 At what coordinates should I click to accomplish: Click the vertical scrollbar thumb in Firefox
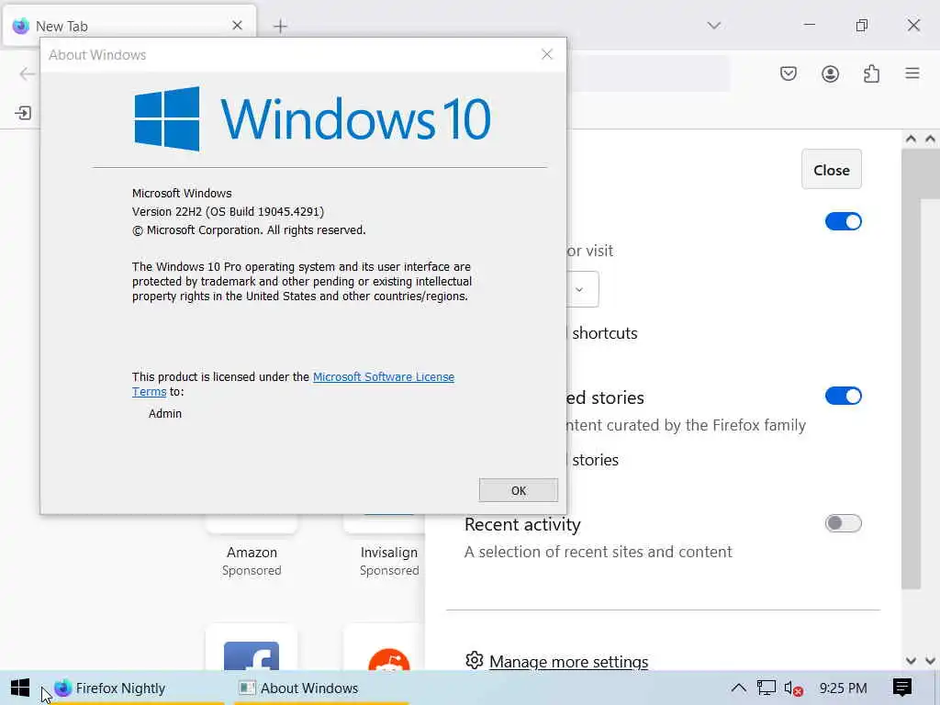912,369
